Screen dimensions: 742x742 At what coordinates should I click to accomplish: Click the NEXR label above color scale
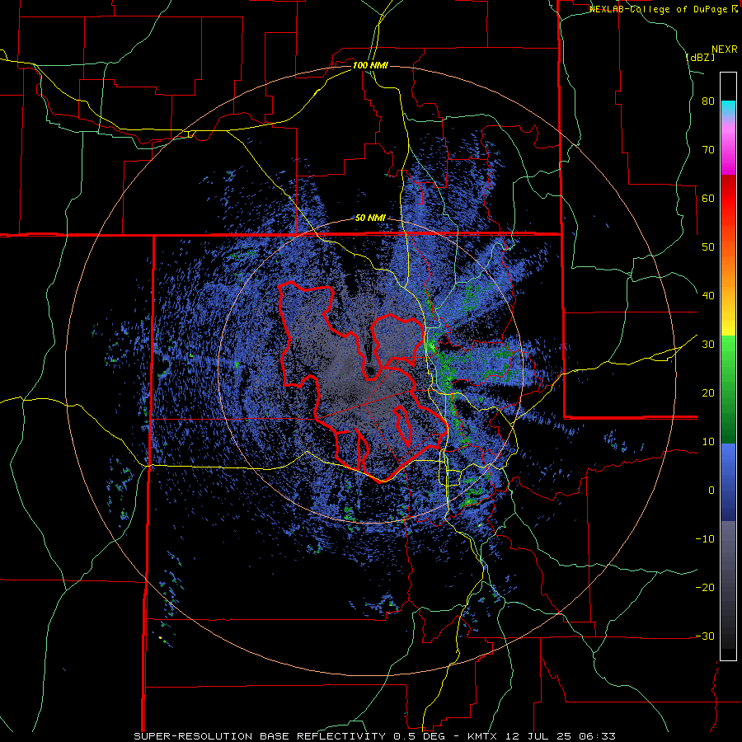point(724,49)
